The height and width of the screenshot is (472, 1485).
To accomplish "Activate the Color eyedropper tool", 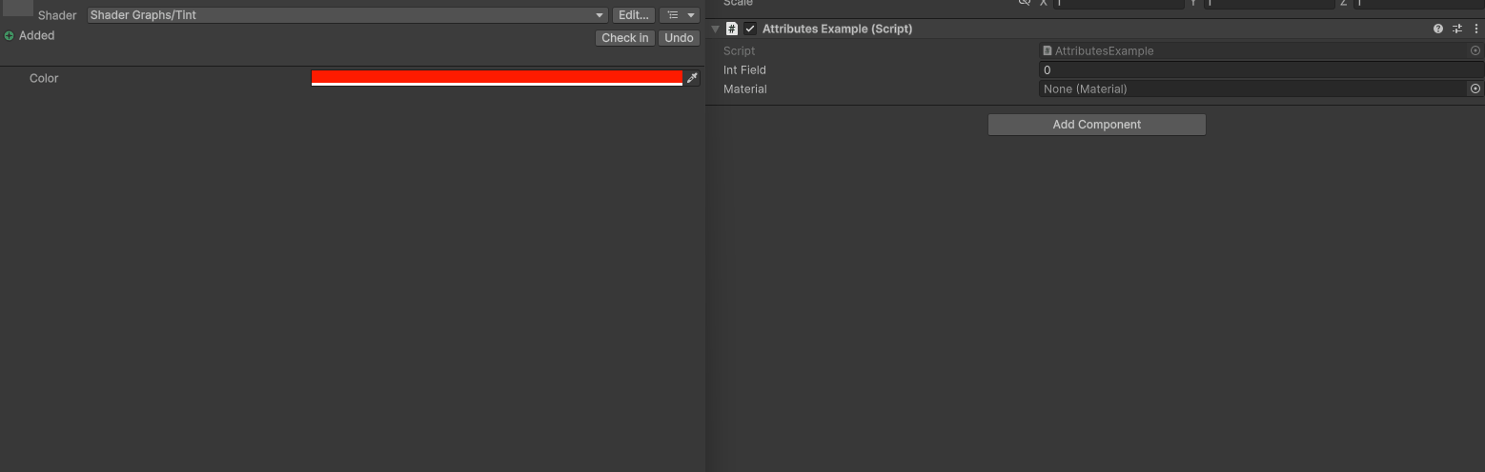I will pyautogui.click(x=693, y=78).
